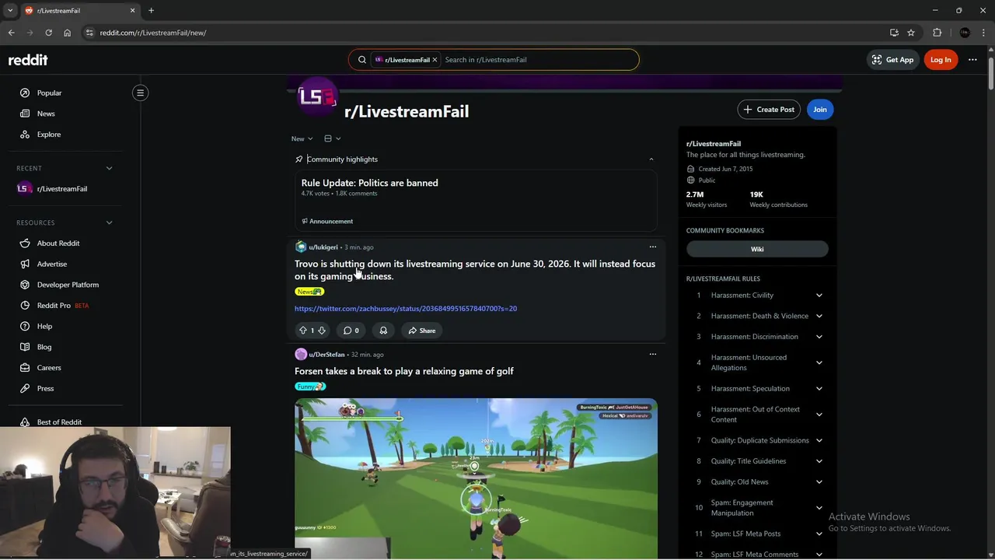The width and height of the screenshot is (995, 560).
Task: Open u/lukigeri profile
Action: [x=323, y=247]
